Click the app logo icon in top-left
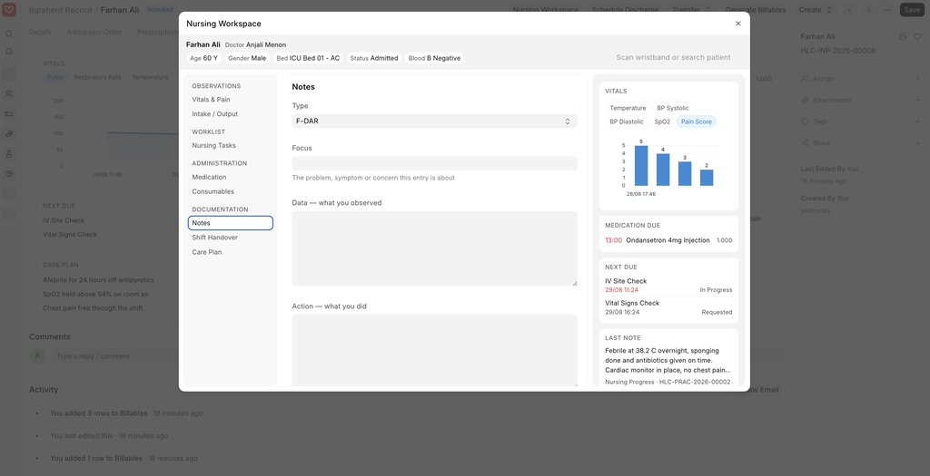The height and width of the screenshot is (476, 930). point(9,9)
